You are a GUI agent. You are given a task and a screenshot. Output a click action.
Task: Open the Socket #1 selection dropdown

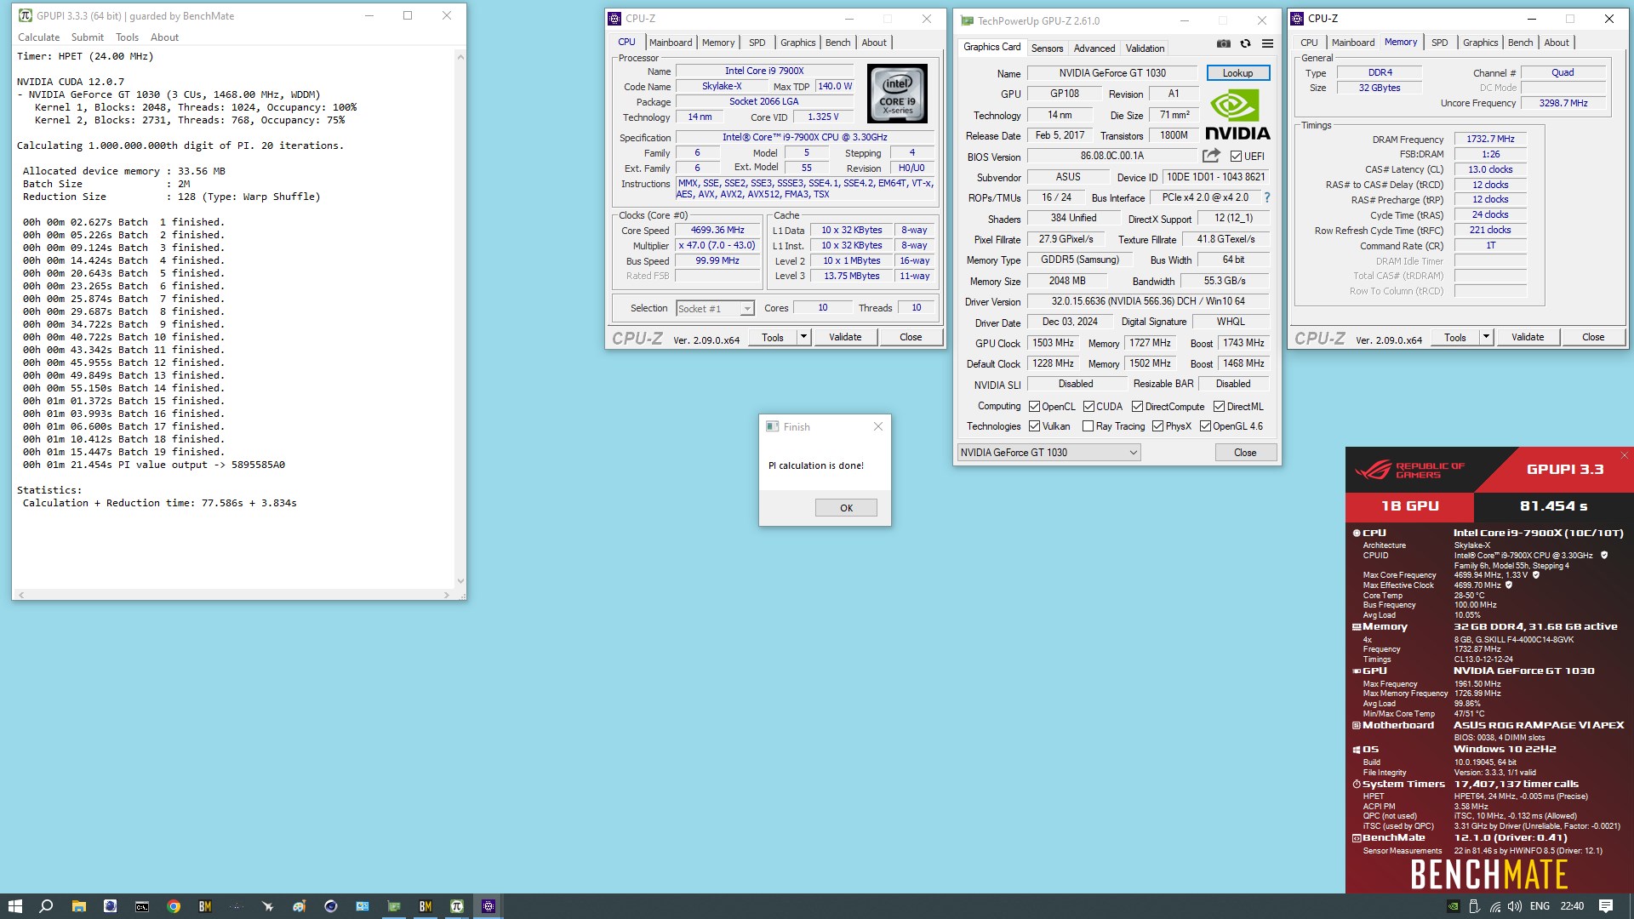pyautogui.click(x=715, y=308)
